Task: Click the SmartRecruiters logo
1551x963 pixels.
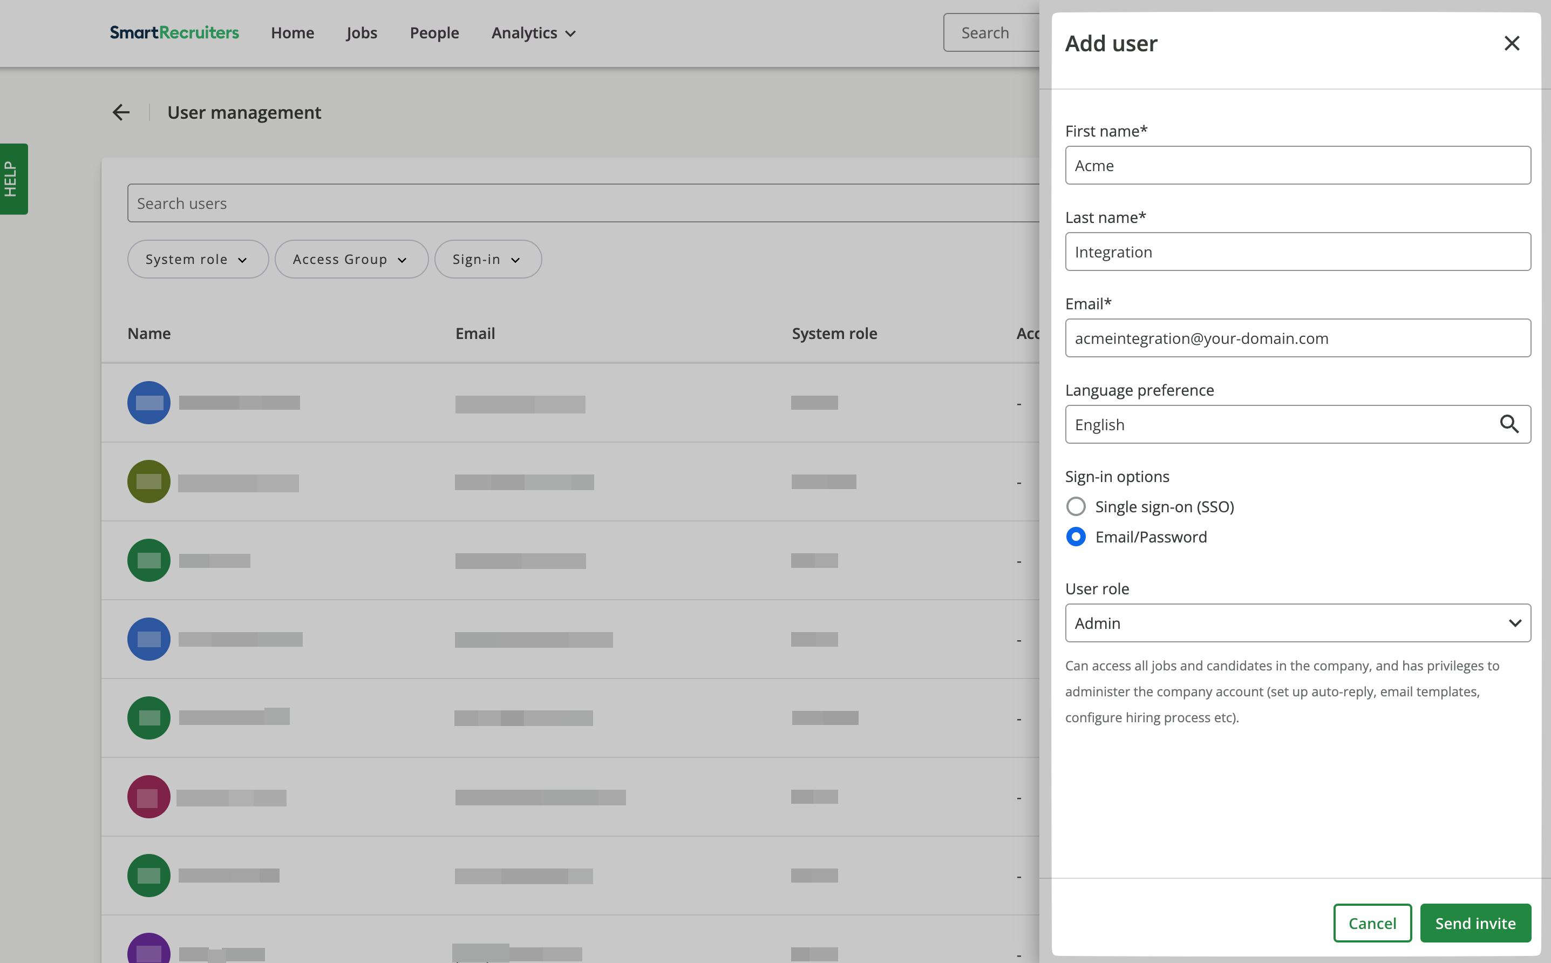Action: pyautogui.click(x=174, y=32)
